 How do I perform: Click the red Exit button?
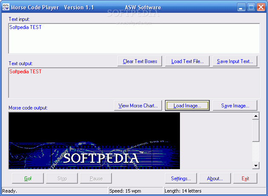pos(245,179)
